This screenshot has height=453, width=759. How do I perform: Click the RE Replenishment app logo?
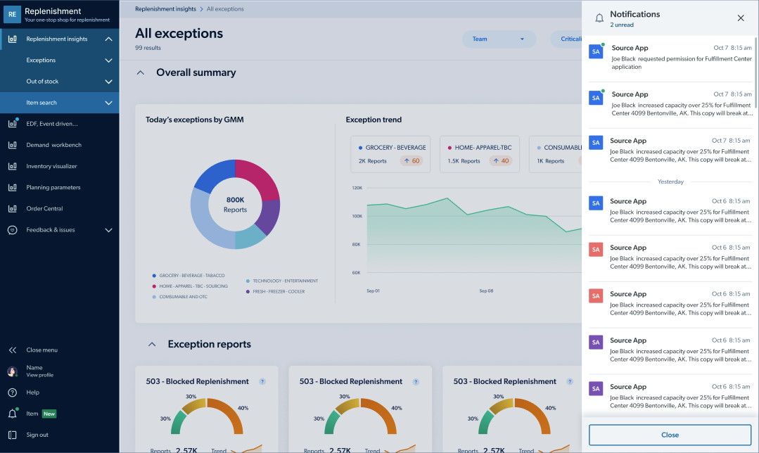pyautogui.click(x=12, y=14)
